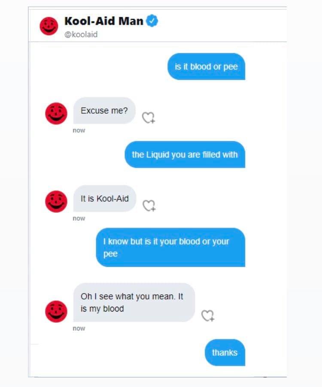Click the @koolaid handle
Screen dimensions: 322x387
coord(81,35)
